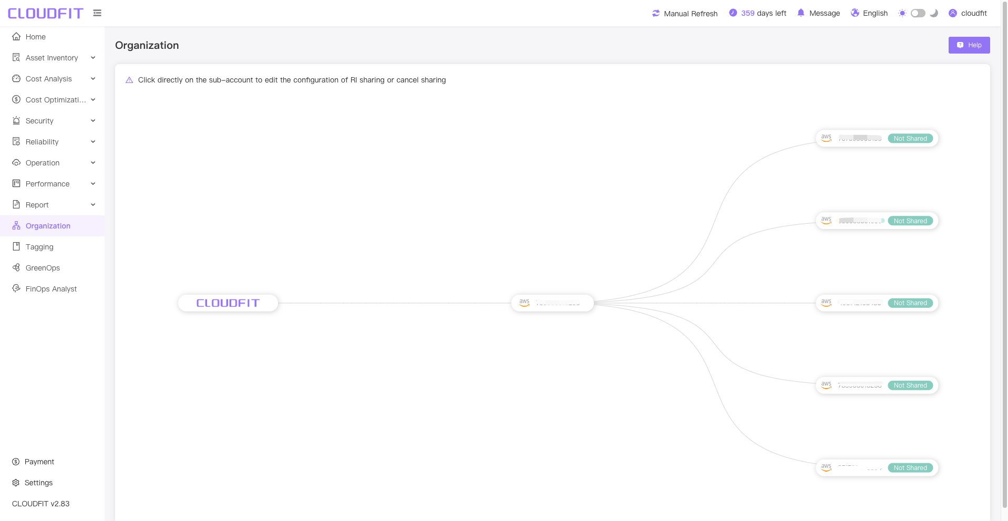Click the Reliability icon
Viewport: 1008px width, 521px height.
point(16,141)
